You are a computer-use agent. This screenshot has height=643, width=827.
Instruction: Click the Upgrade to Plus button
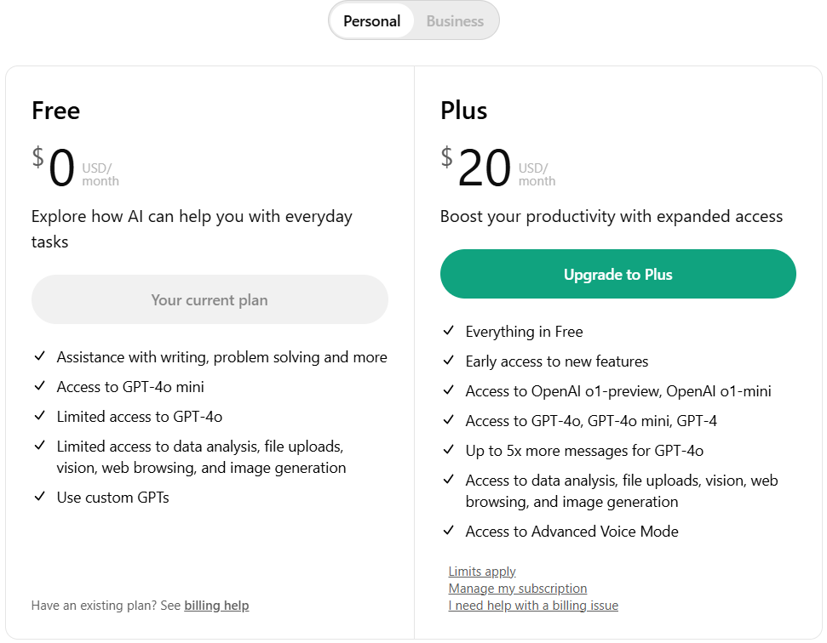click(617, 275)
